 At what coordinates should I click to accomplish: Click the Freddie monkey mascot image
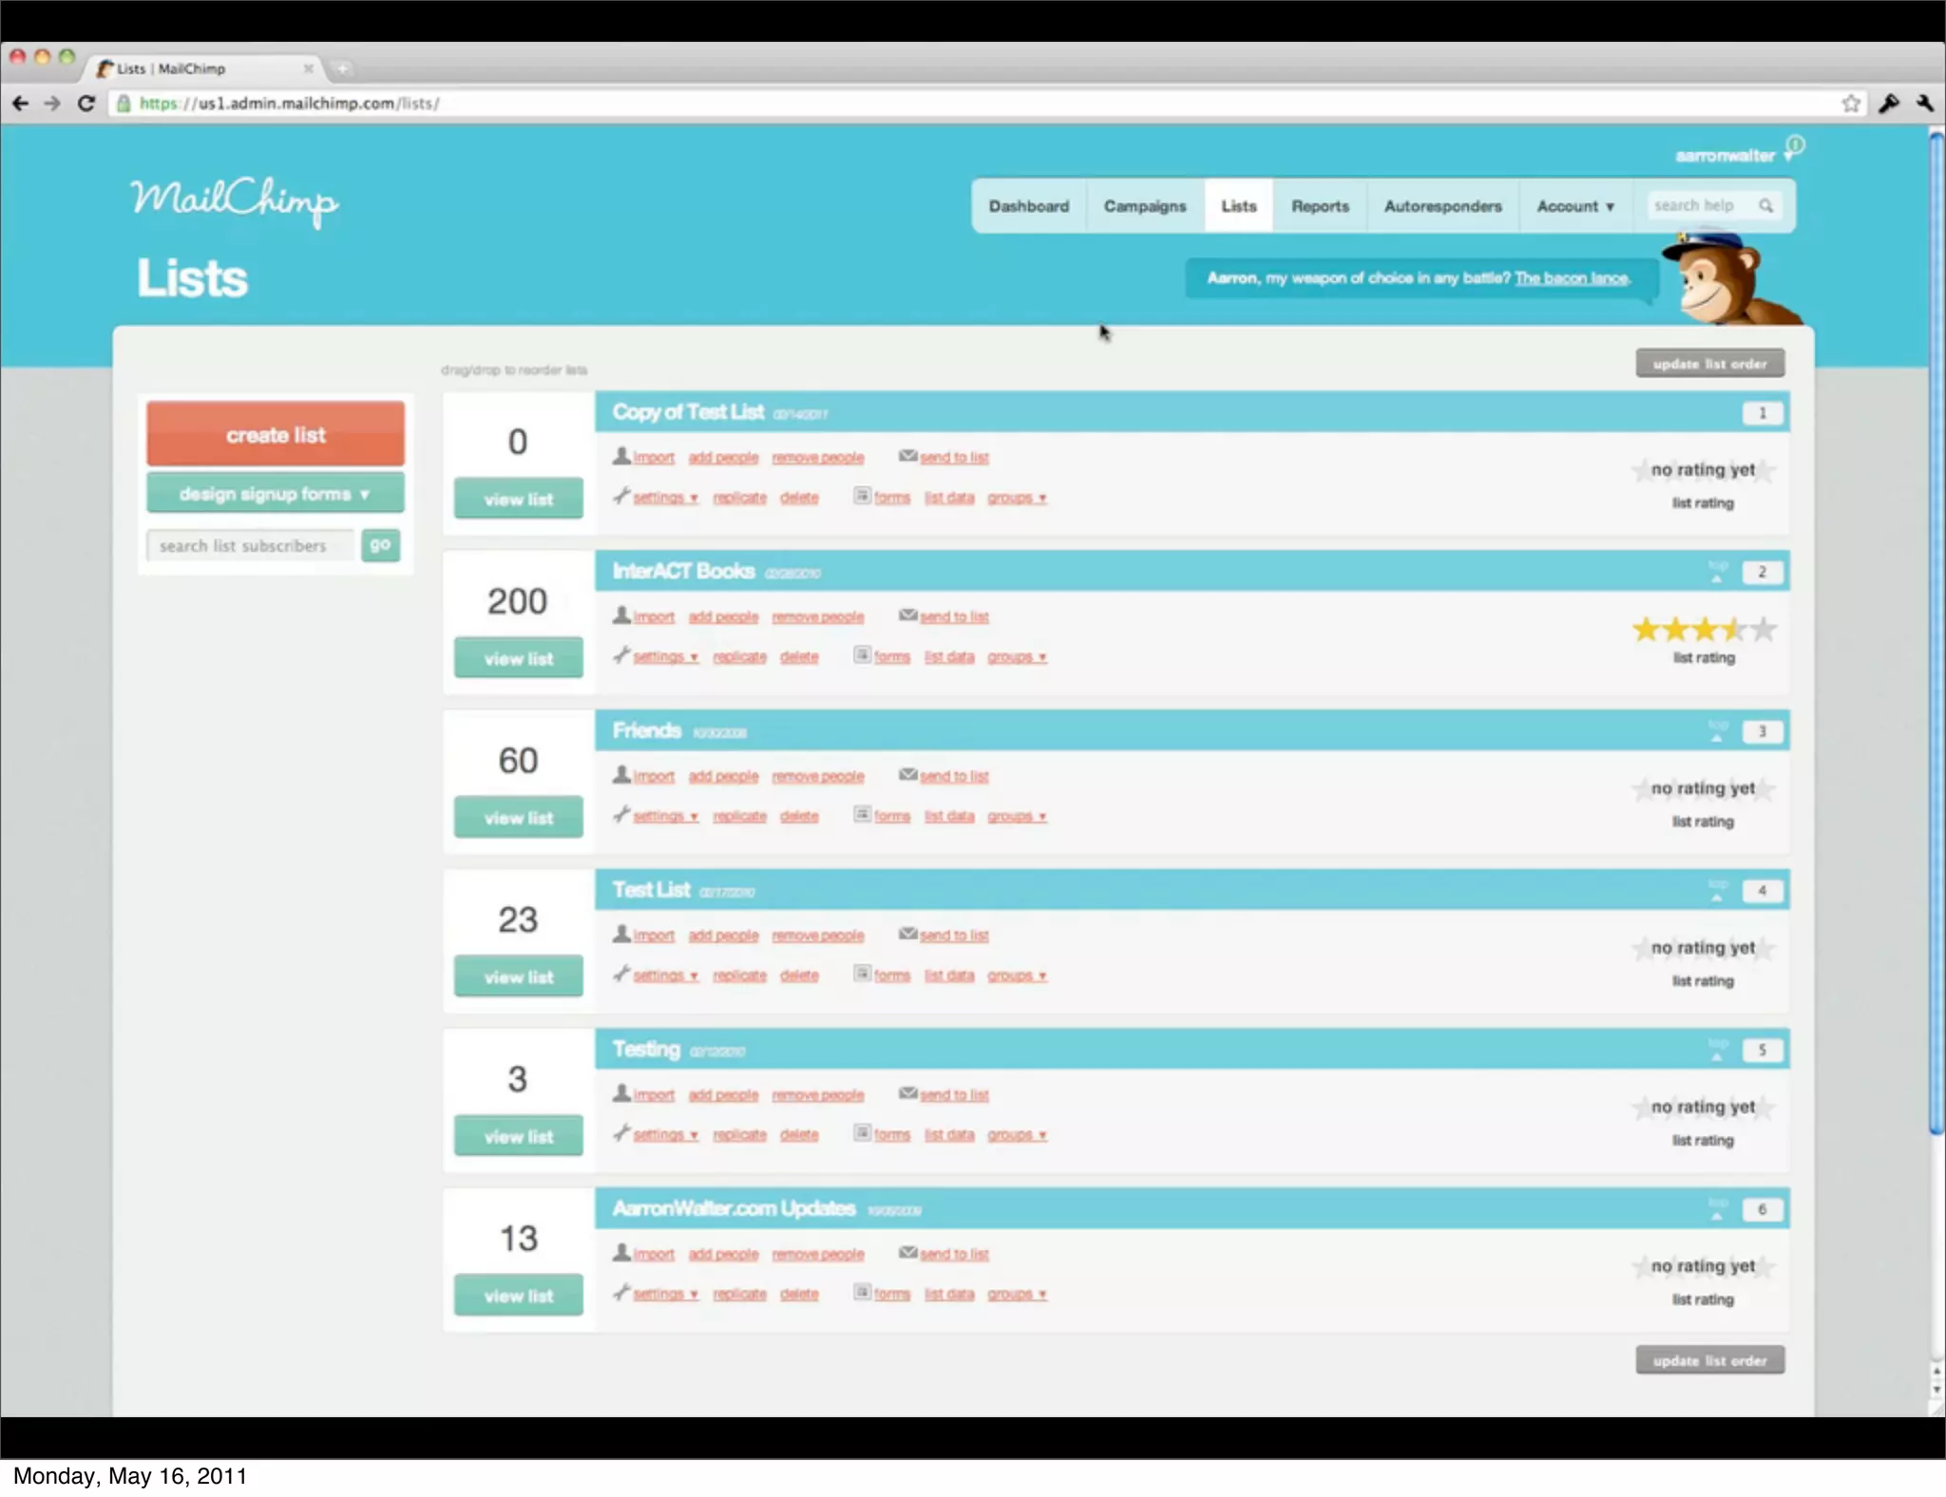click(x=1727, y=280)
